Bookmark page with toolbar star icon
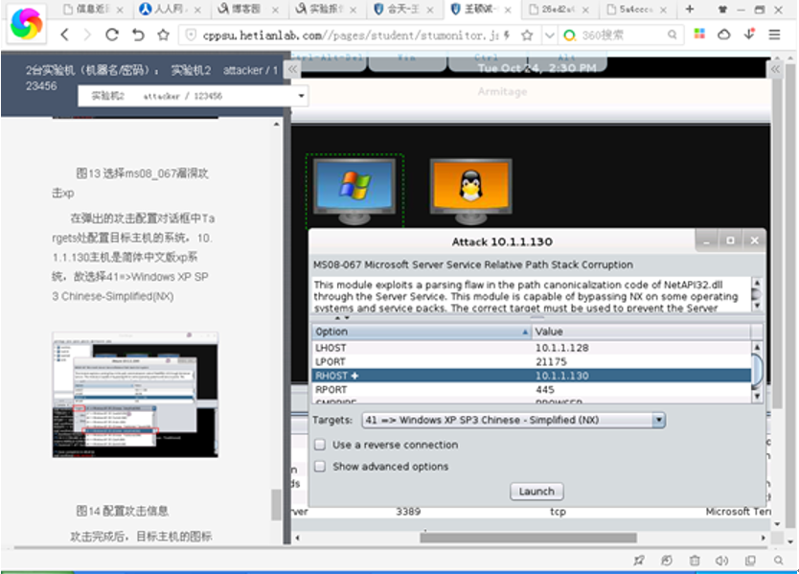Viewport: 799px width, 574px height. pos(163,34)
